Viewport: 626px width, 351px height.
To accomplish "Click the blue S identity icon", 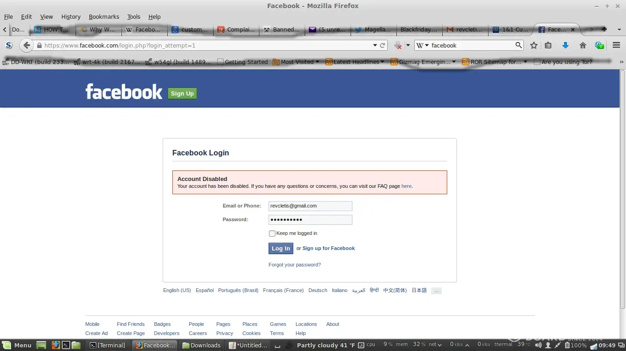I will [x=9, y=45].
